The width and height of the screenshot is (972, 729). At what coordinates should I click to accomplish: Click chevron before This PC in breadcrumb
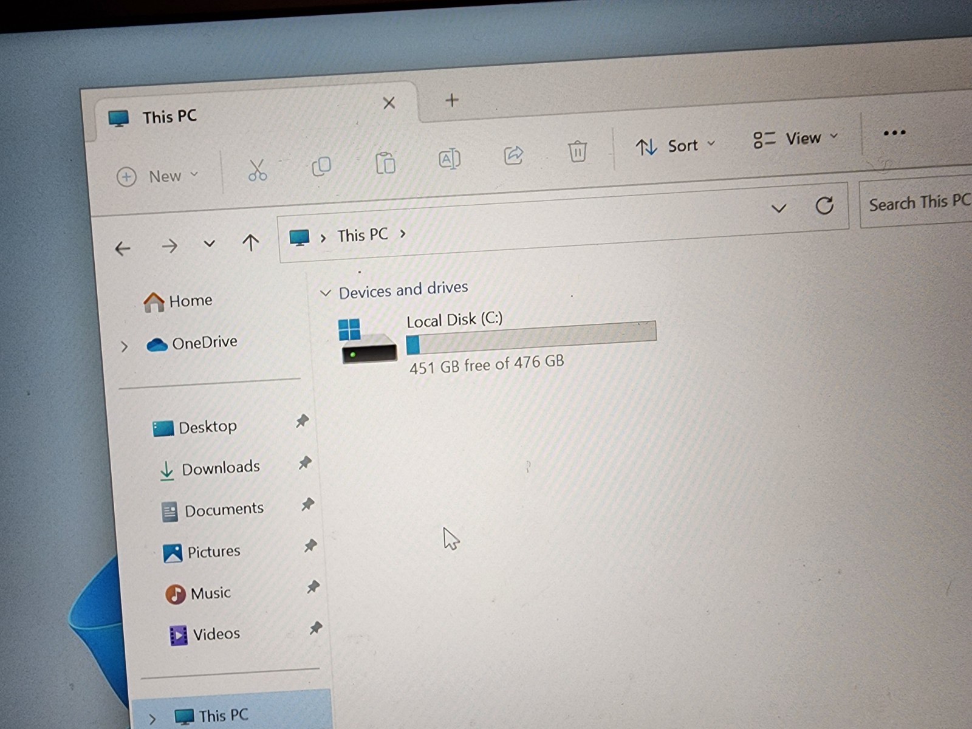[x=323, y=238]
